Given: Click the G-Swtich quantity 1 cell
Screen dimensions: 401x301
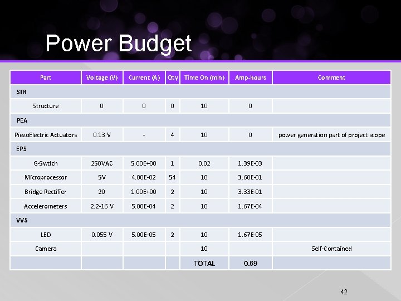Looking at the screenshot, I should tap(173, 163).
